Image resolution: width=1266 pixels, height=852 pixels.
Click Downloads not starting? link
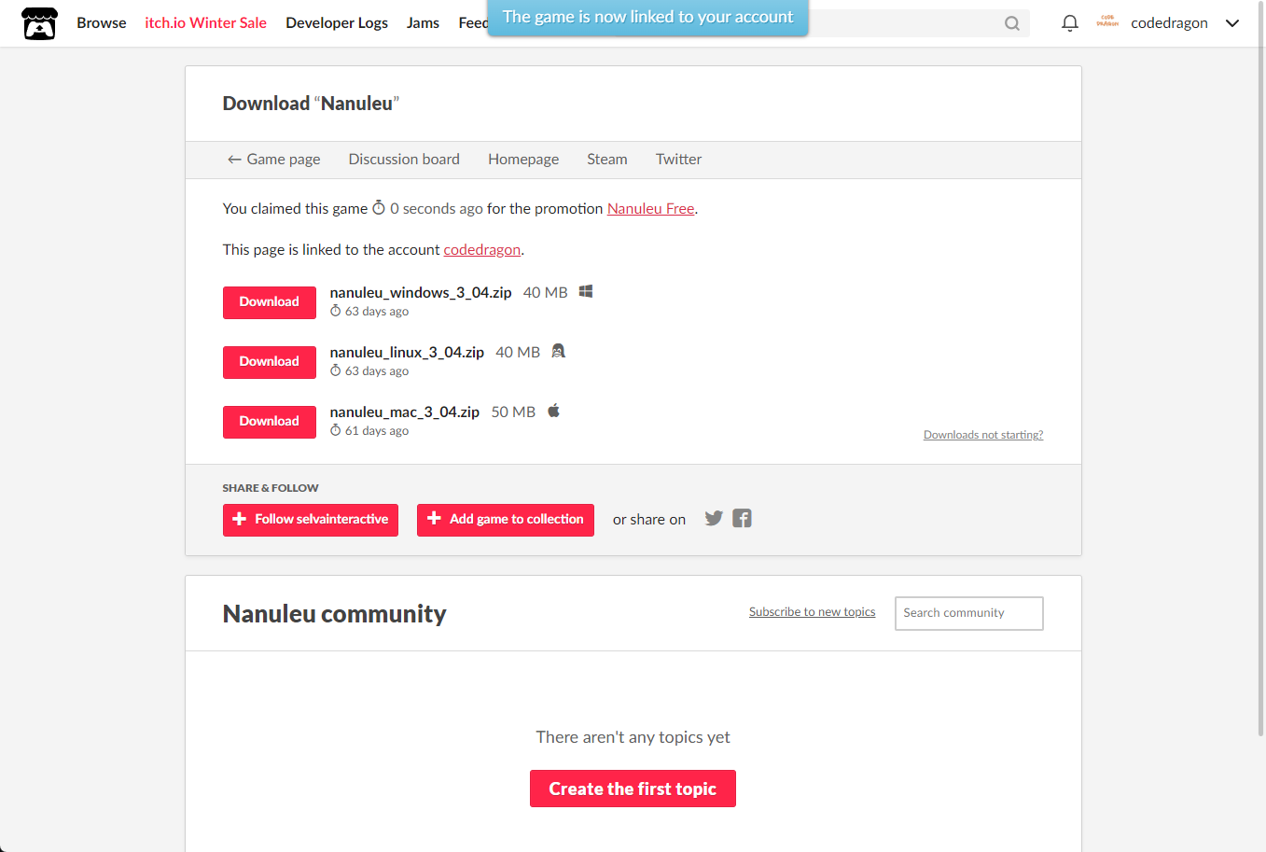point(983,435)
